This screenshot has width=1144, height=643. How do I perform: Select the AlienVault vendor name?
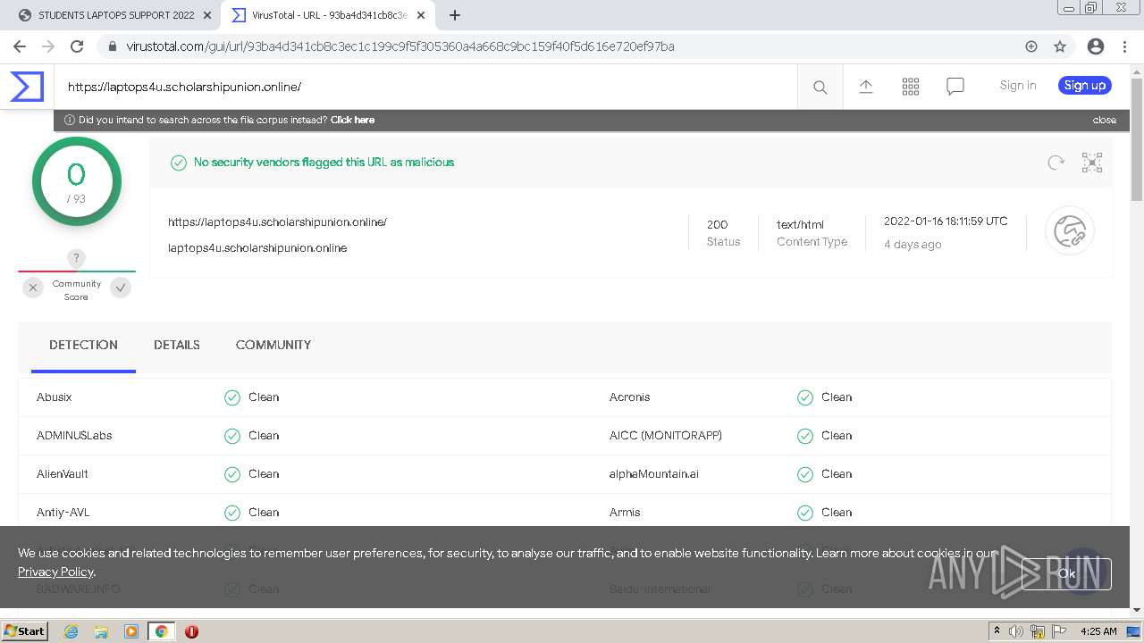coord(63,474)
